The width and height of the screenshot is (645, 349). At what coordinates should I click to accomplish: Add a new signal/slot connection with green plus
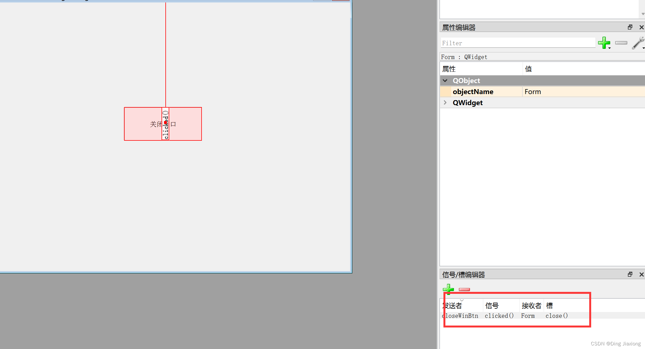[x=448, y=289]
